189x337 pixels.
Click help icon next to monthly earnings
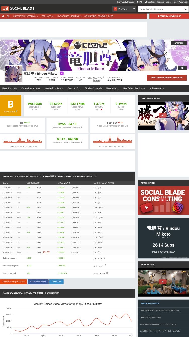(x=81, y=127)
